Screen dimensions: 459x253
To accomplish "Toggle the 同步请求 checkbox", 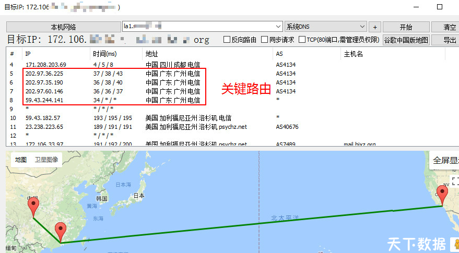I will click(265, 40).
